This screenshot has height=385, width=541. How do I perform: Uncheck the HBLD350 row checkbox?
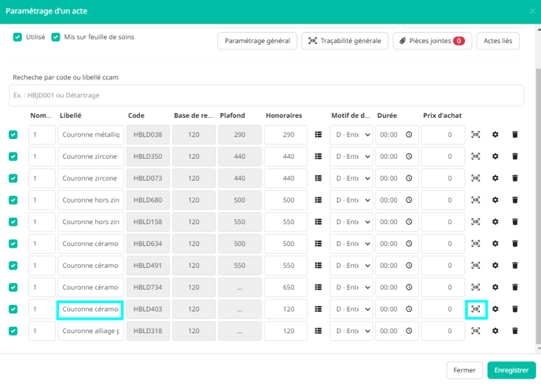tap(13, 156)
